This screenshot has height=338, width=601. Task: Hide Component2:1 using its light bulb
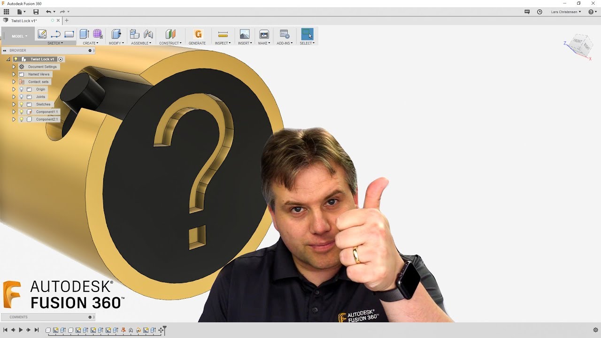[21, 119]
